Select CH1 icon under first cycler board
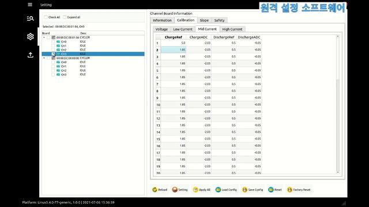The height and width of the screenshot is (207, 369). pos(58,46)
